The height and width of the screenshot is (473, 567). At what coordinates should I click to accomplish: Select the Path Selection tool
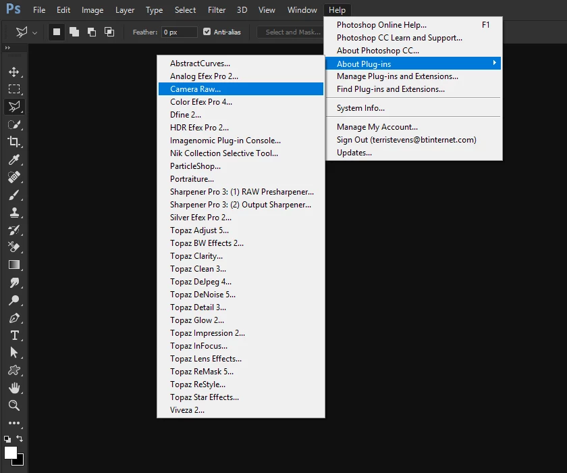pos(14,353)
